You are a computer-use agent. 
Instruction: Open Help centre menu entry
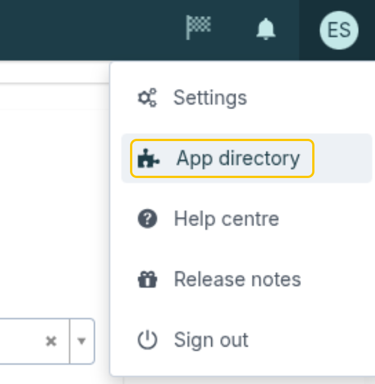(x=208, y=219)
